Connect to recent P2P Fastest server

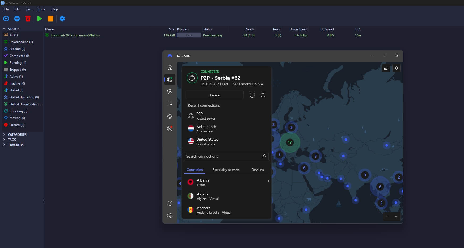click(x=226, y=116)
